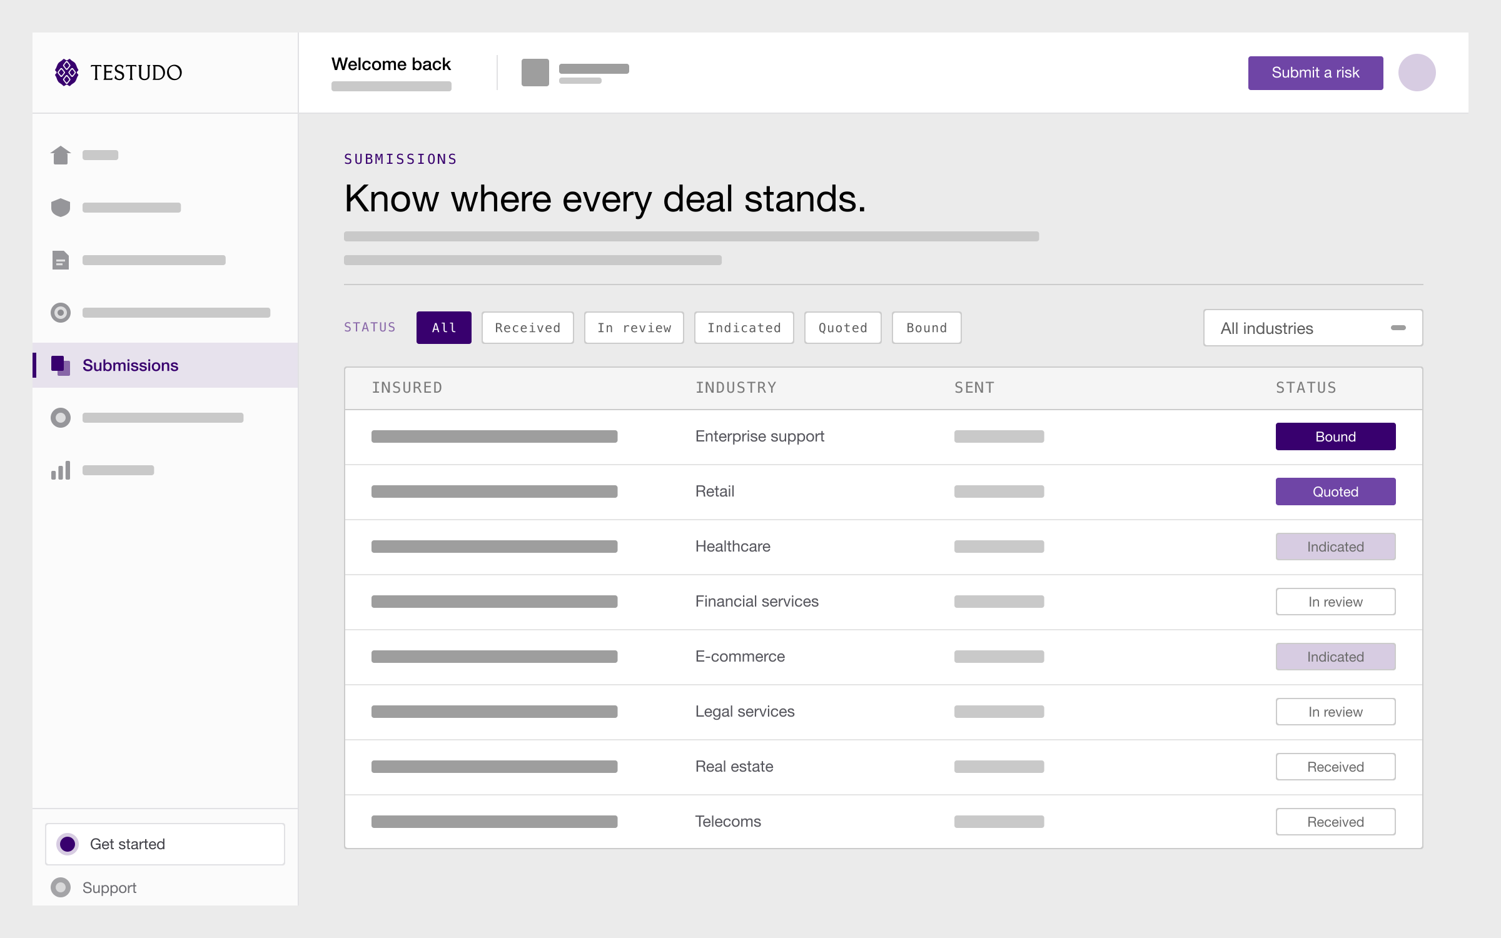
Task: Open the shield icon sidebar item
Action: pyautogui.click(x=61, y=208)
